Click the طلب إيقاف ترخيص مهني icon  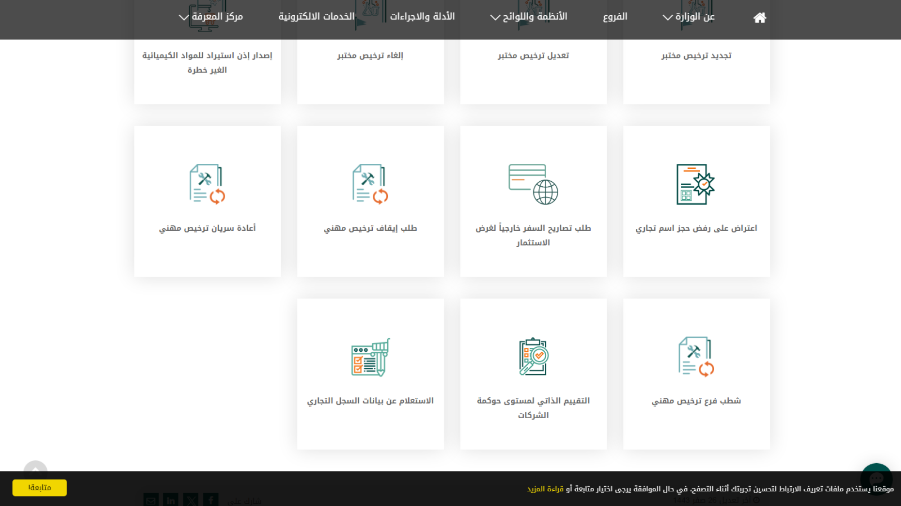370,184
